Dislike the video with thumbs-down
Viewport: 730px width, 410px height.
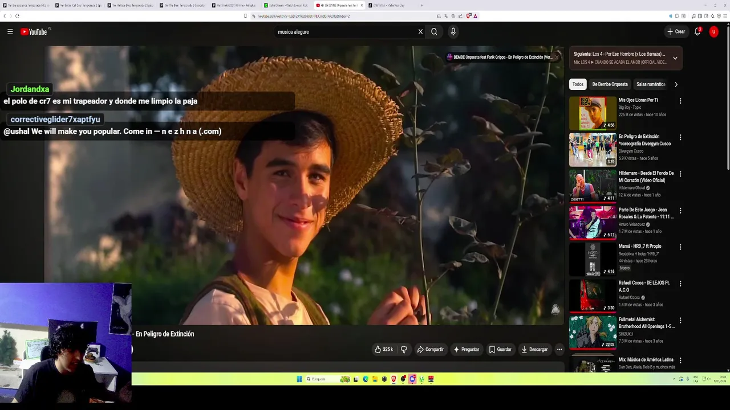tap(404, 350)
